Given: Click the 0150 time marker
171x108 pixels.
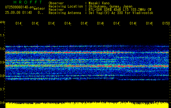Looking at the screenshot, I should pyautogui.click(x=166, y=23).
